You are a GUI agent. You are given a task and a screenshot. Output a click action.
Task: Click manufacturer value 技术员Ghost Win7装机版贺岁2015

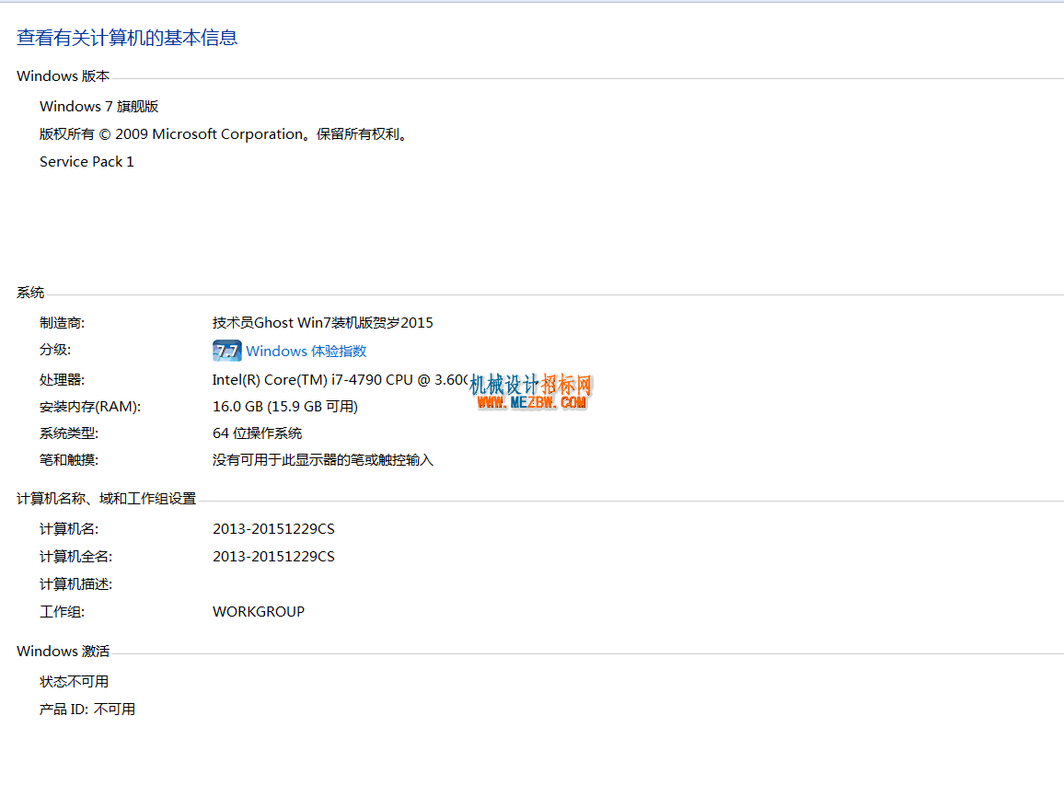[x=322, y=323]
